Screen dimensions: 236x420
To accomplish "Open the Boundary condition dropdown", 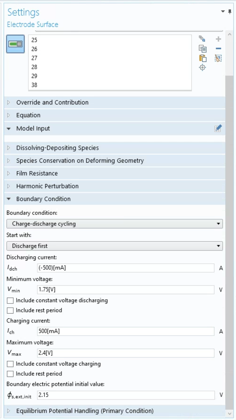I will click(115, 224).
